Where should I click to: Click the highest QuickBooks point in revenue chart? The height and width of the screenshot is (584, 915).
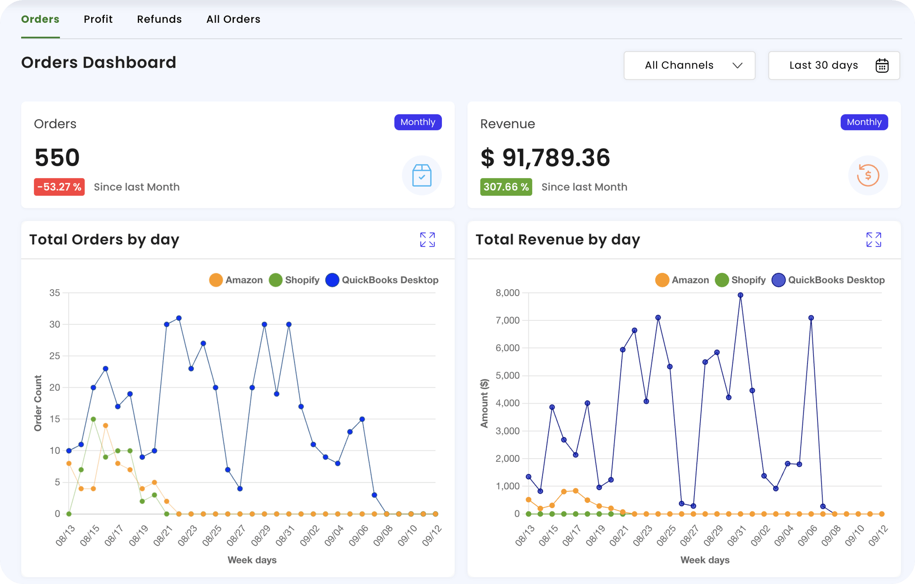coord(740,295)
